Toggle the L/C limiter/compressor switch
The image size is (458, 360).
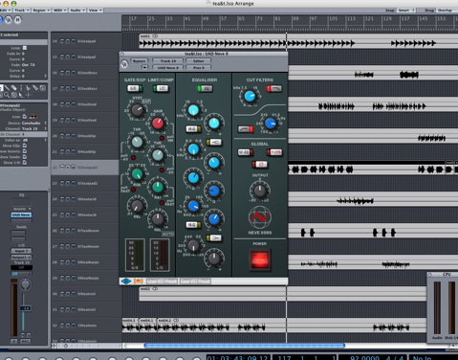pyautogui.click(x=161, y=88)
